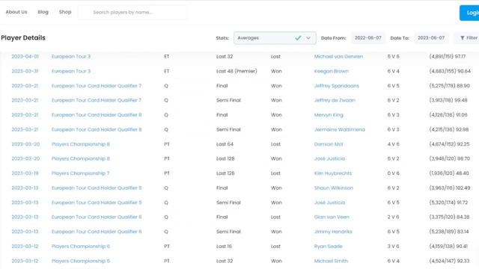Open José Justicia in the Semi Final row
479x269 pixels.
329,202
